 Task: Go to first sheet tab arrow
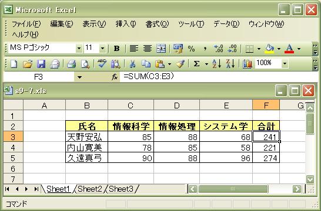8,189
